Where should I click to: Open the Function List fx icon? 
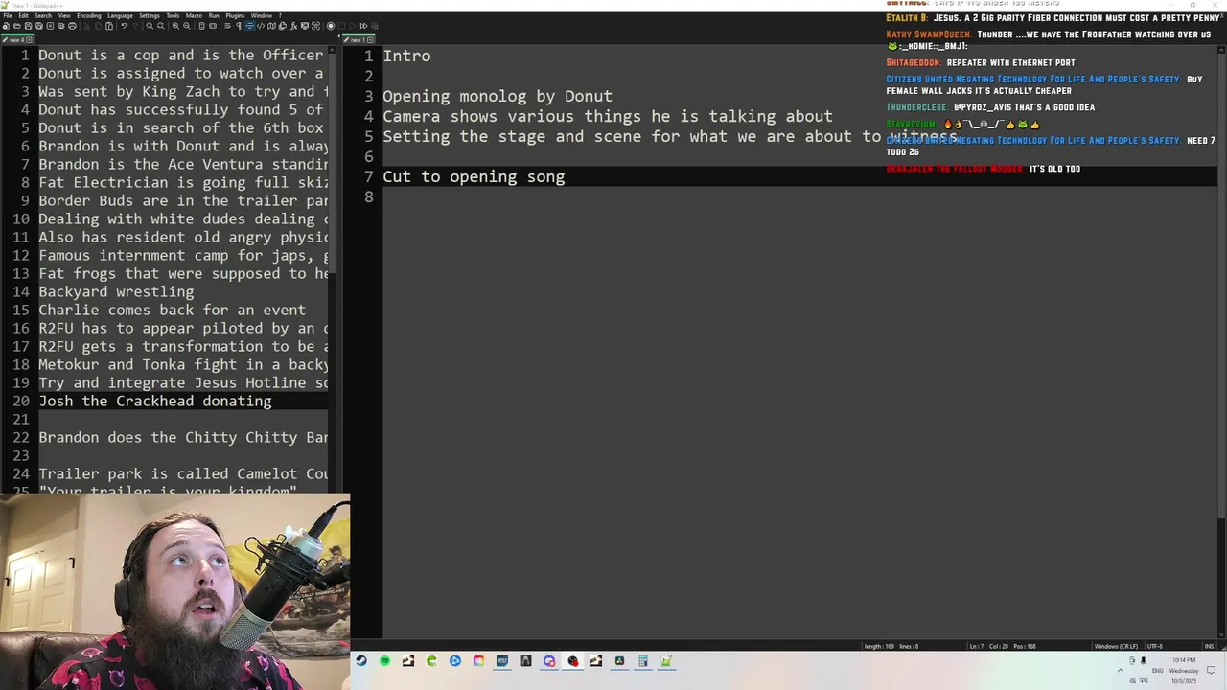[x=293, y=26]
